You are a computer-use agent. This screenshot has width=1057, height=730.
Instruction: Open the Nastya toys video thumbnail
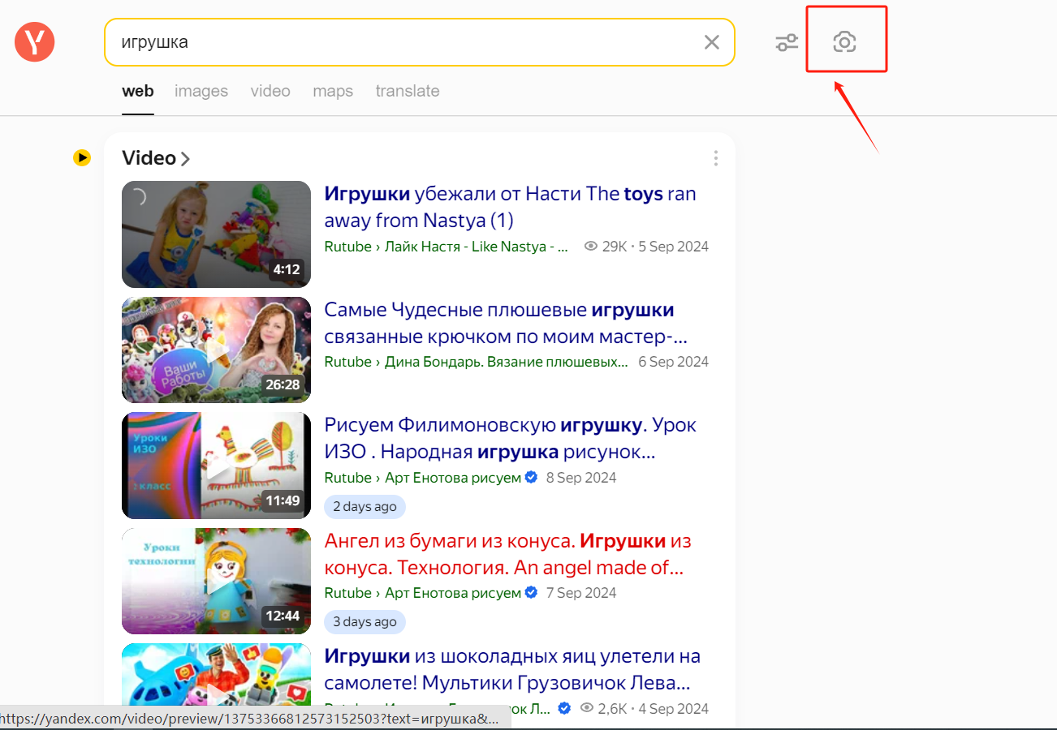[x=217, y=234]
